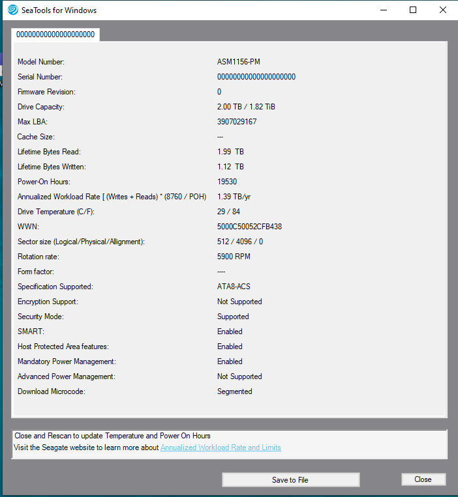Click the Drive Capacity value 2.00 TB / 1.82 TiB
Screen dimensions: 458x497
click(x=246, y=107)
